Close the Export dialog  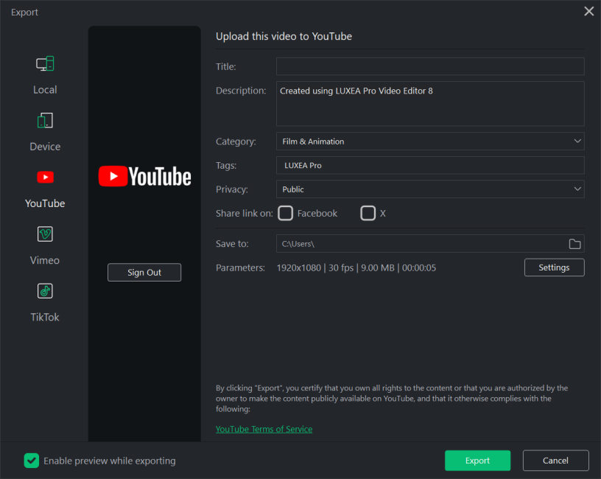[x=588, y=11]
